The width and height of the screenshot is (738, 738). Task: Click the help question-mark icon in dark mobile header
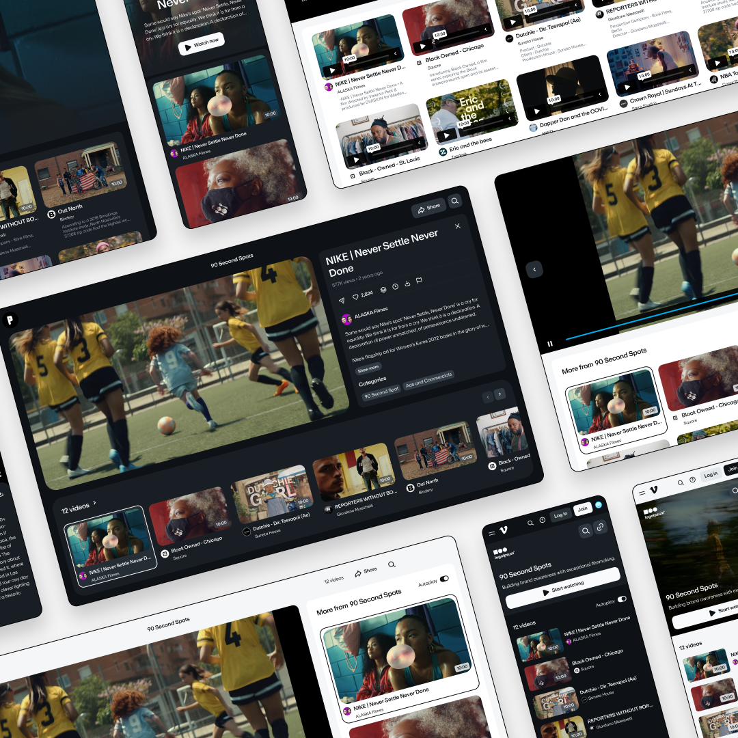(x=542, y=520)
